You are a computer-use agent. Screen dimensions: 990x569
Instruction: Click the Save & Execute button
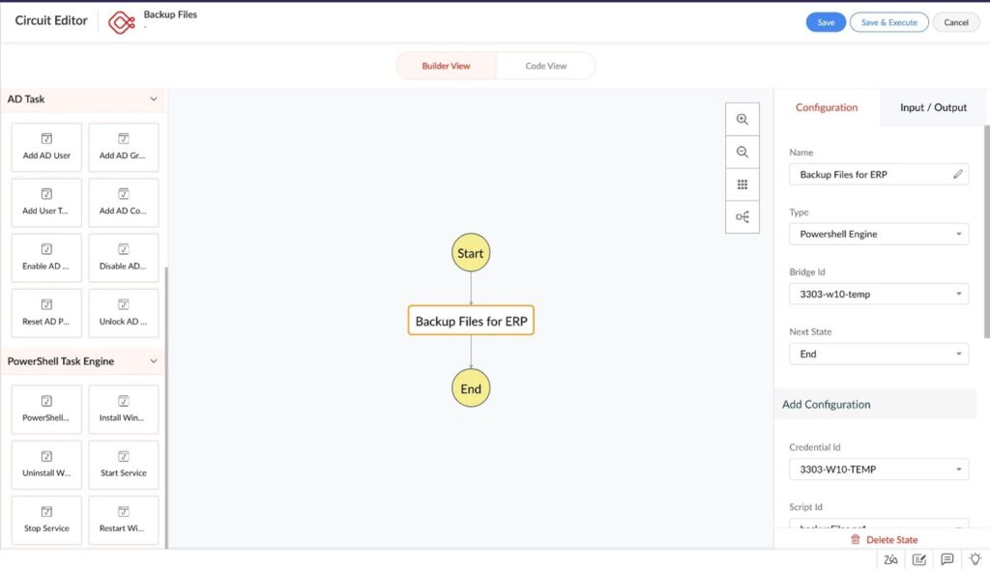[888, 22]
